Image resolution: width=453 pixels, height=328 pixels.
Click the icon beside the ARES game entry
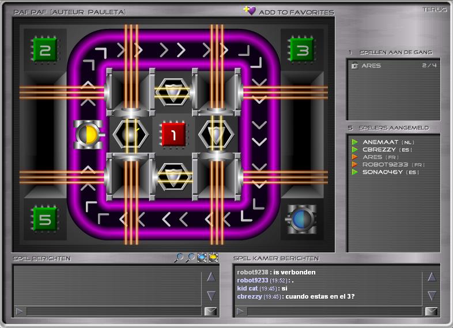[354, 66]
